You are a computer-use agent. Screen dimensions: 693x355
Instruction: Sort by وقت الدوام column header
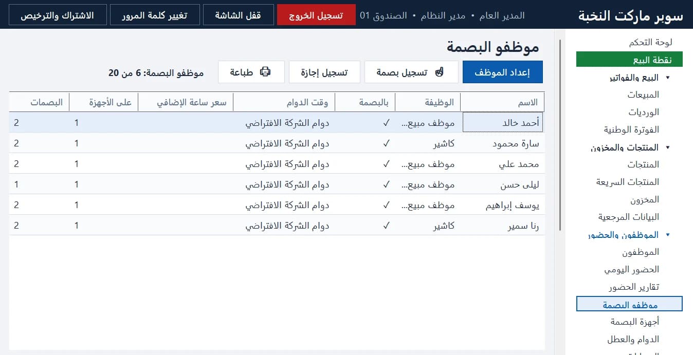pos(284,102)
